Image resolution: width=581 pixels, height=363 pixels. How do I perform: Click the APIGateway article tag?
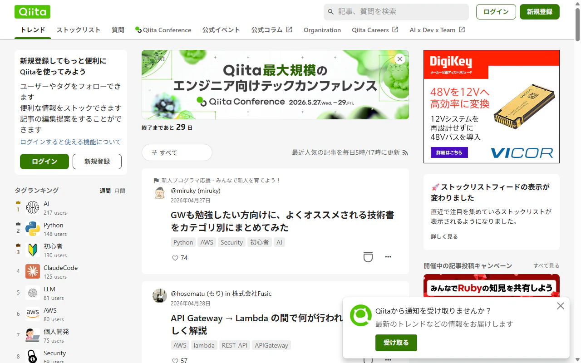271,345
